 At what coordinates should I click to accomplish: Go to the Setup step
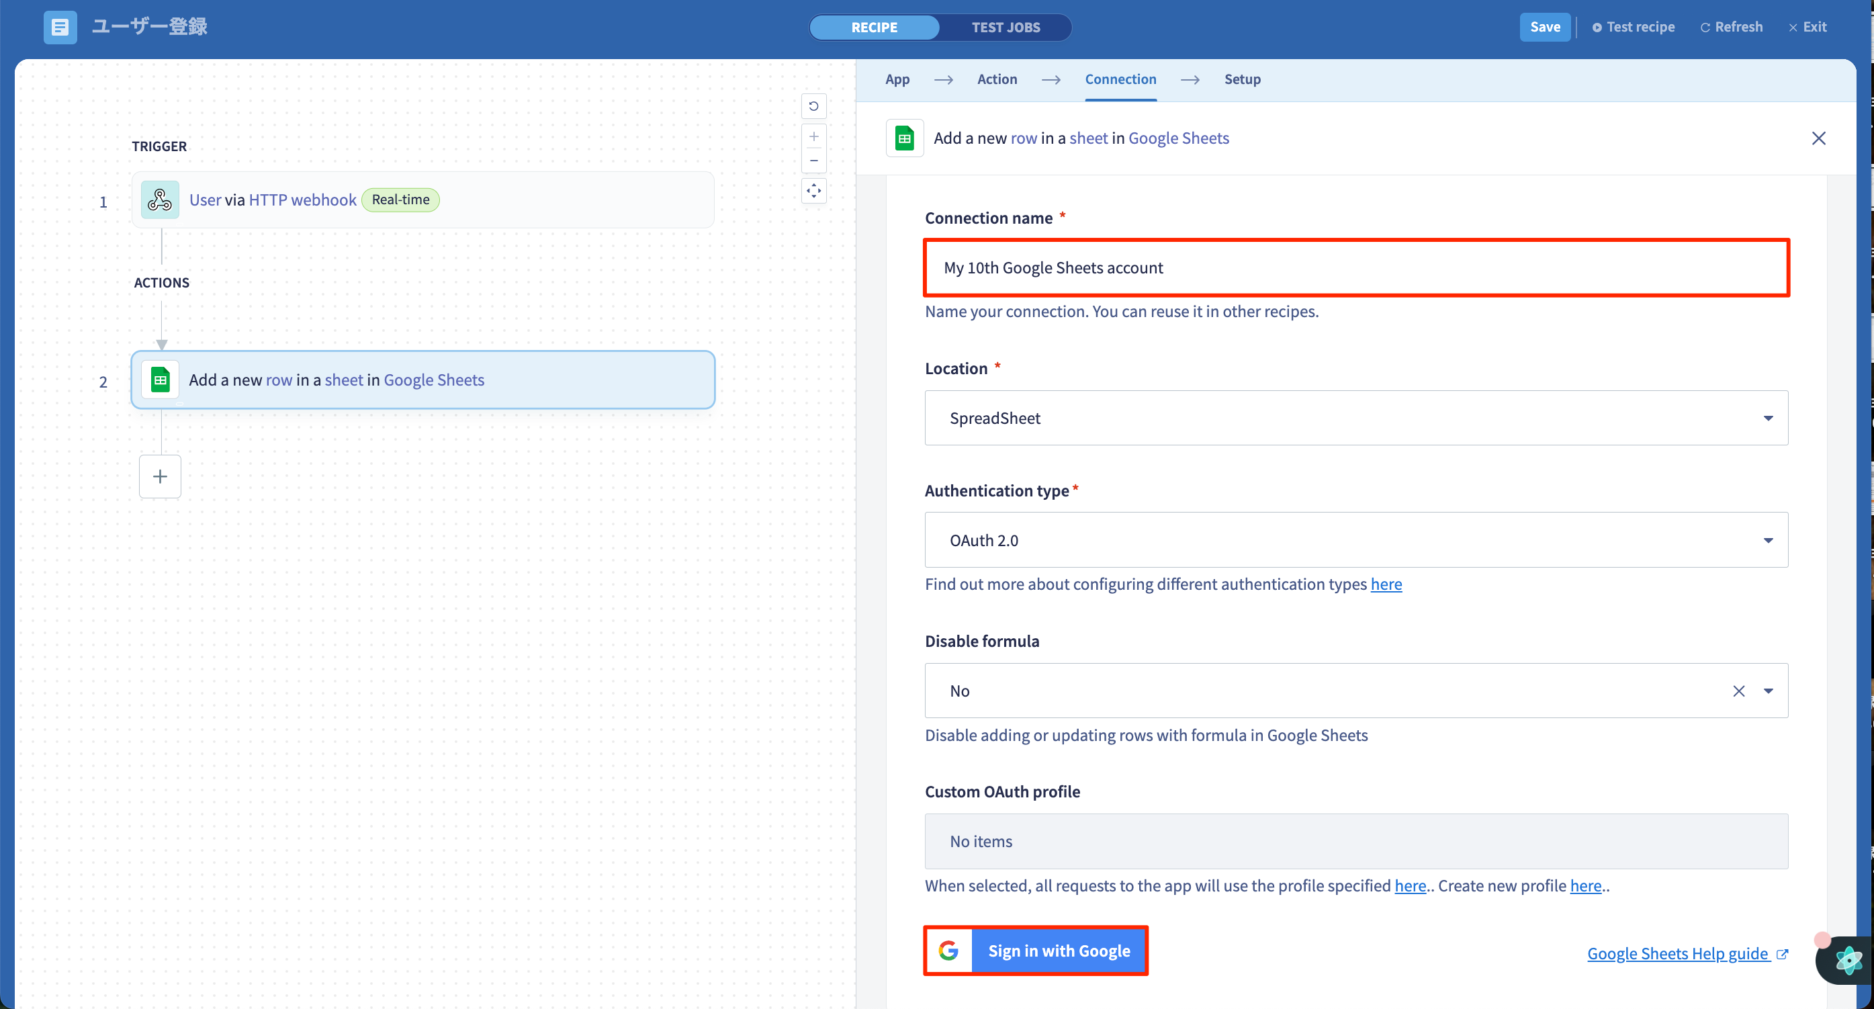pyautogui.click(x=1242, y=79)
